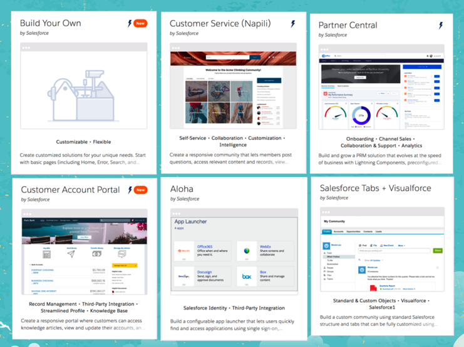Click the New badge on Customer Account Portal
The image size is (464, 347).
(140, 190)
